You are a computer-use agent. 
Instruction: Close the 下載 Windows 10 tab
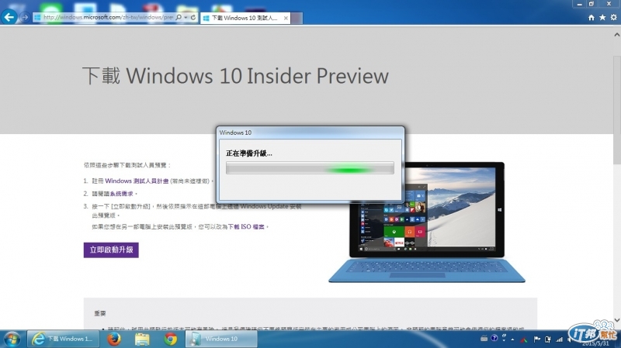[286, 18]
